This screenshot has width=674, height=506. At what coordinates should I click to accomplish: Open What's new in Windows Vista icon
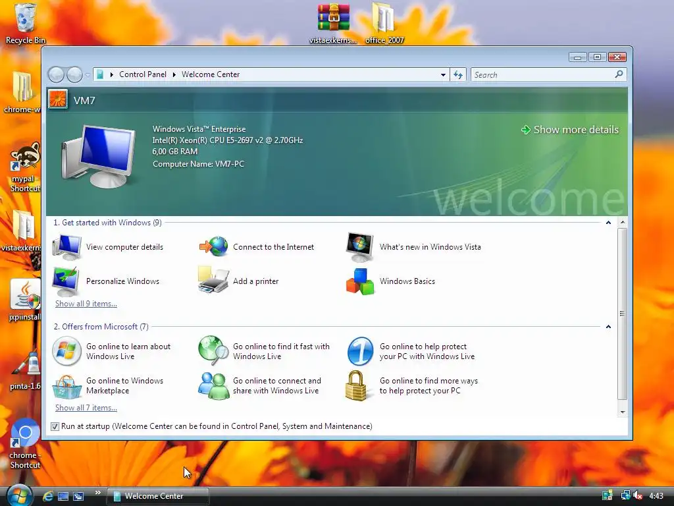click(x=360, y=247)
